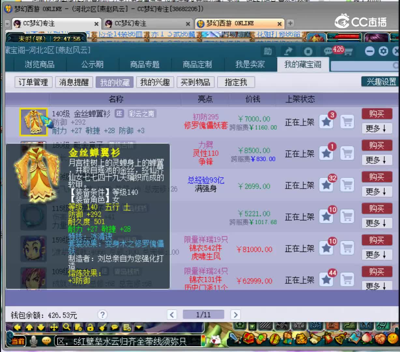400x352 pixels.
Task: Click 购买 for the ¥2699.00 item
Action: pyautogui.click(x=377, y=177)
